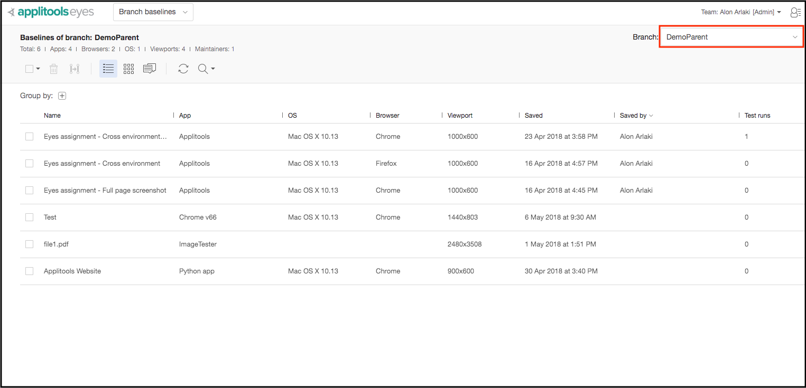Click the copy-to-branch icon
This screenshot has height=388, width=806.
[75, 69]
